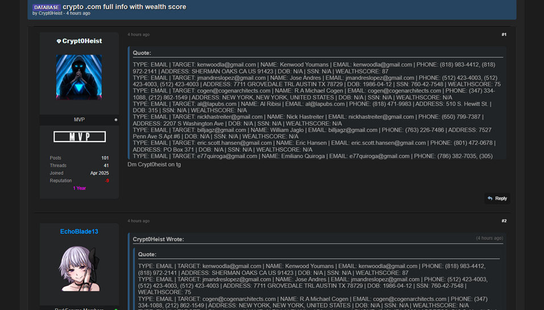
Task: Click the reply arrow icon in Reply button
Action: click(x=490, y=199)
